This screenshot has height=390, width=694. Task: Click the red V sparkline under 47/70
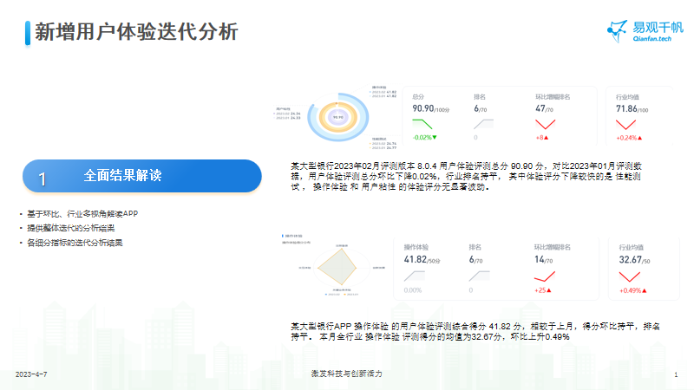tap(546, 124)
